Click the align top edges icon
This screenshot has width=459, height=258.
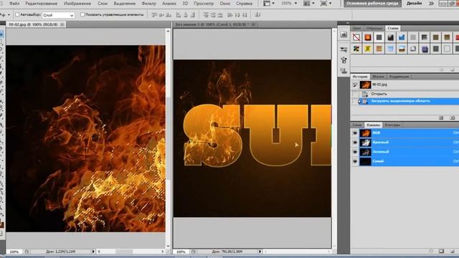[x=155, y=15]
